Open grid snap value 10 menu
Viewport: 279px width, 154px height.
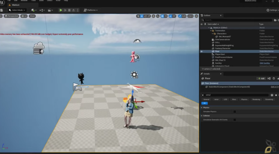click(166, 16)
